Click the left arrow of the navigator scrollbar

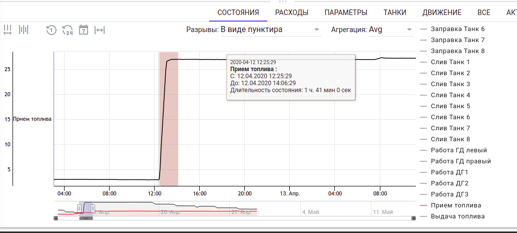pyautogui.click(x=56, y=218)
